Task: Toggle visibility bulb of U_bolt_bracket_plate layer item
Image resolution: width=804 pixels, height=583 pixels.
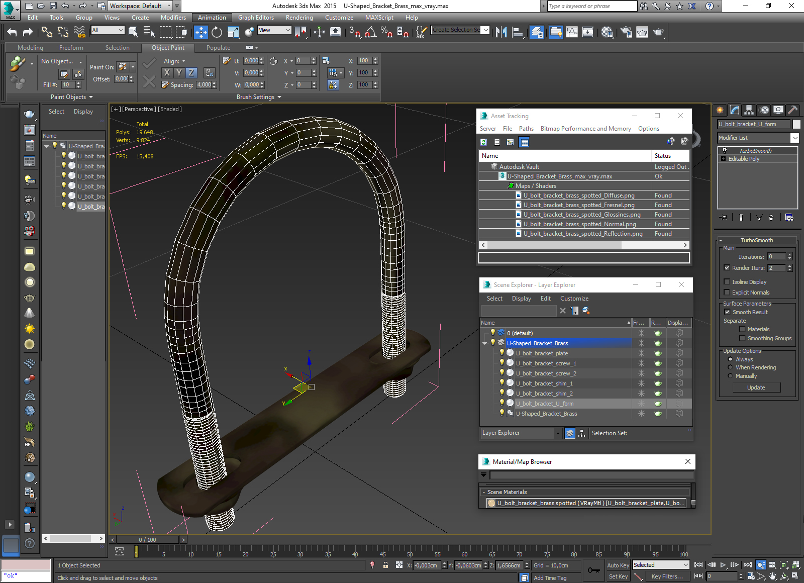Action: coord(501,353)
